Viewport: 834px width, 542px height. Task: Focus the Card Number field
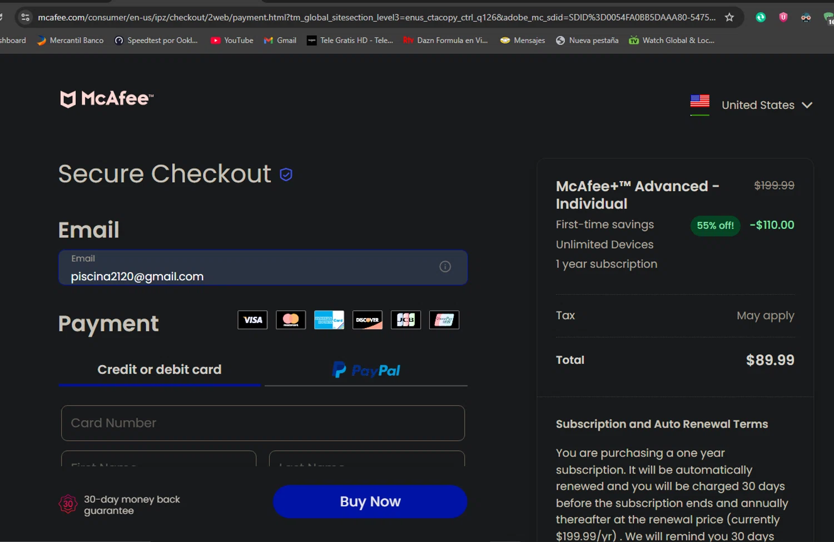point(263,423)
